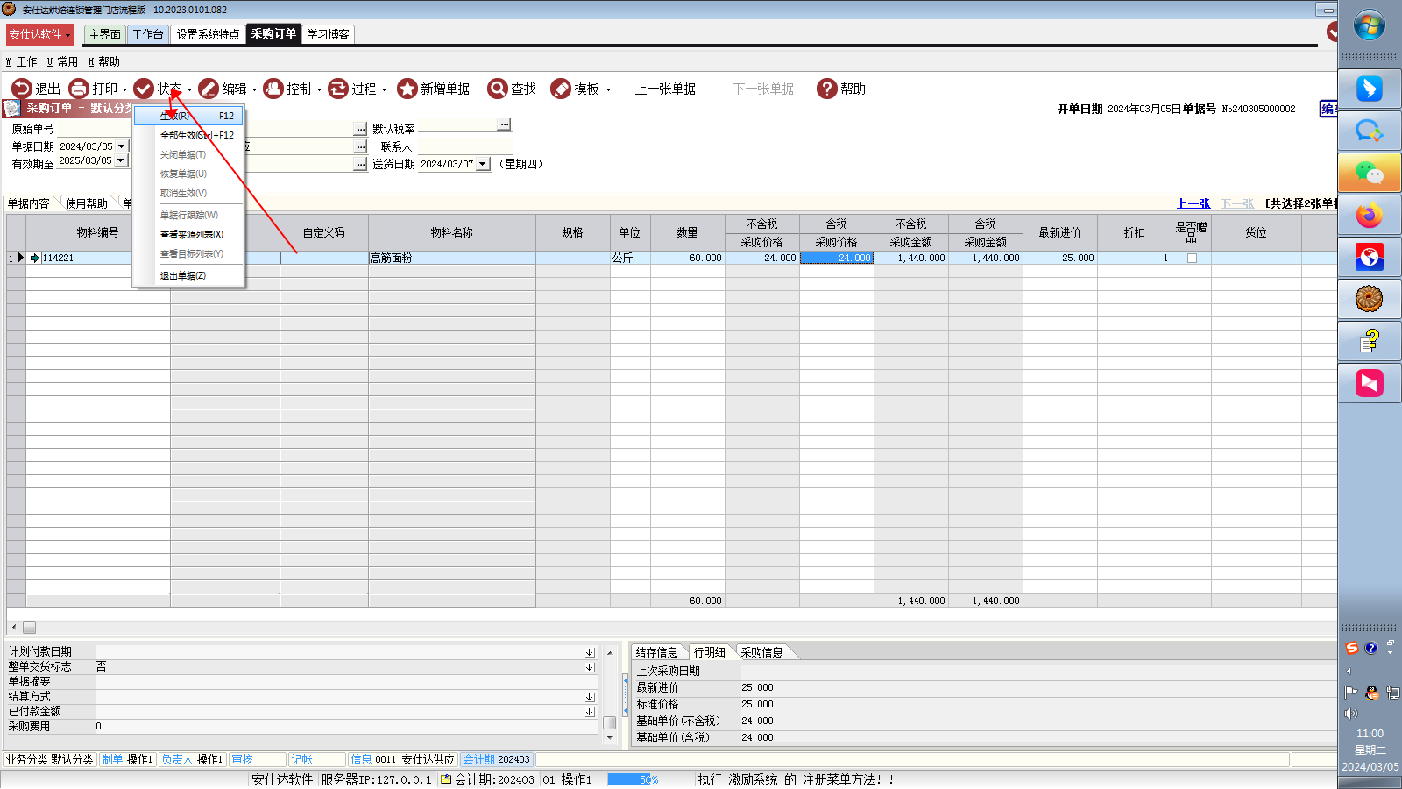Viewport: 1402px width, 789px height.
Task: Open the brown donut-shaped app in sidebar
Action: (x=1370, y=299)
